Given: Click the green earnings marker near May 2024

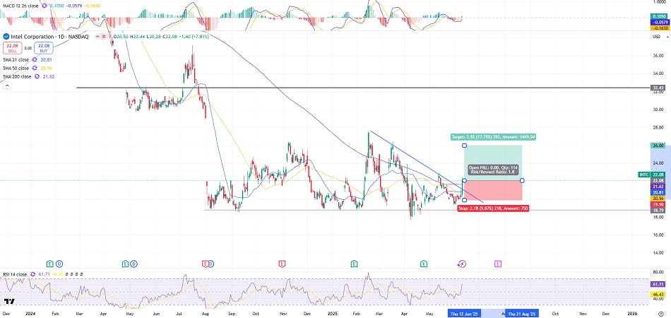Looking at the screenshot, I should tap(126, 264).
